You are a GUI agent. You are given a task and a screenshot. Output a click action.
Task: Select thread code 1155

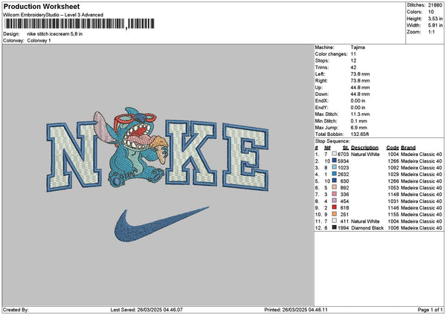pos(393,215)
